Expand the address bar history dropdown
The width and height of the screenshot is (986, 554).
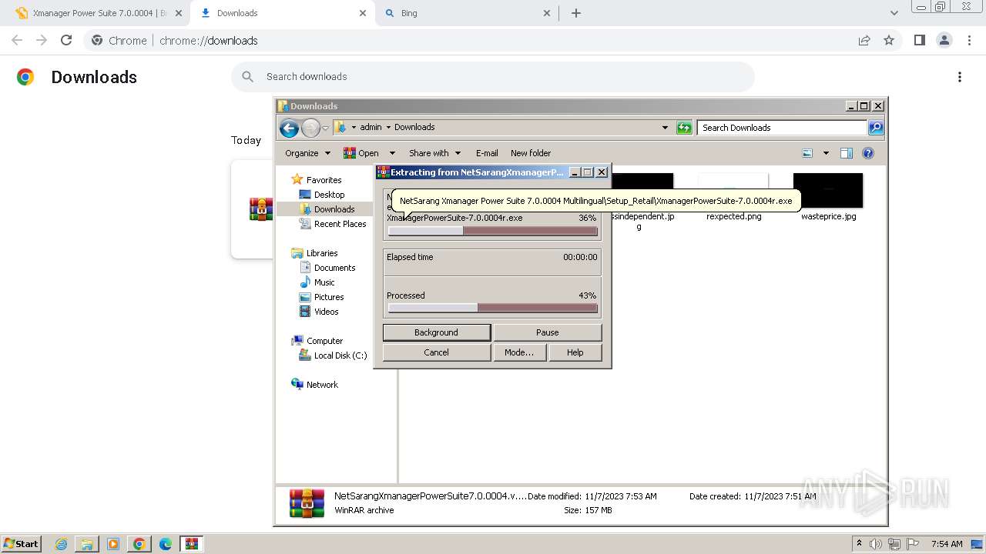[666, 128]
